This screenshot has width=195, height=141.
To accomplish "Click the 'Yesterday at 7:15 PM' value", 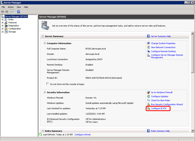I will (95, 108).
